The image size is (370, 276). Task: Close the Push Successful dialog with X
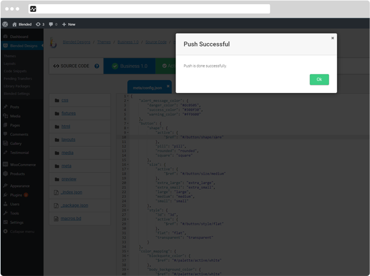pyautogui.click(x=332, y=38)
